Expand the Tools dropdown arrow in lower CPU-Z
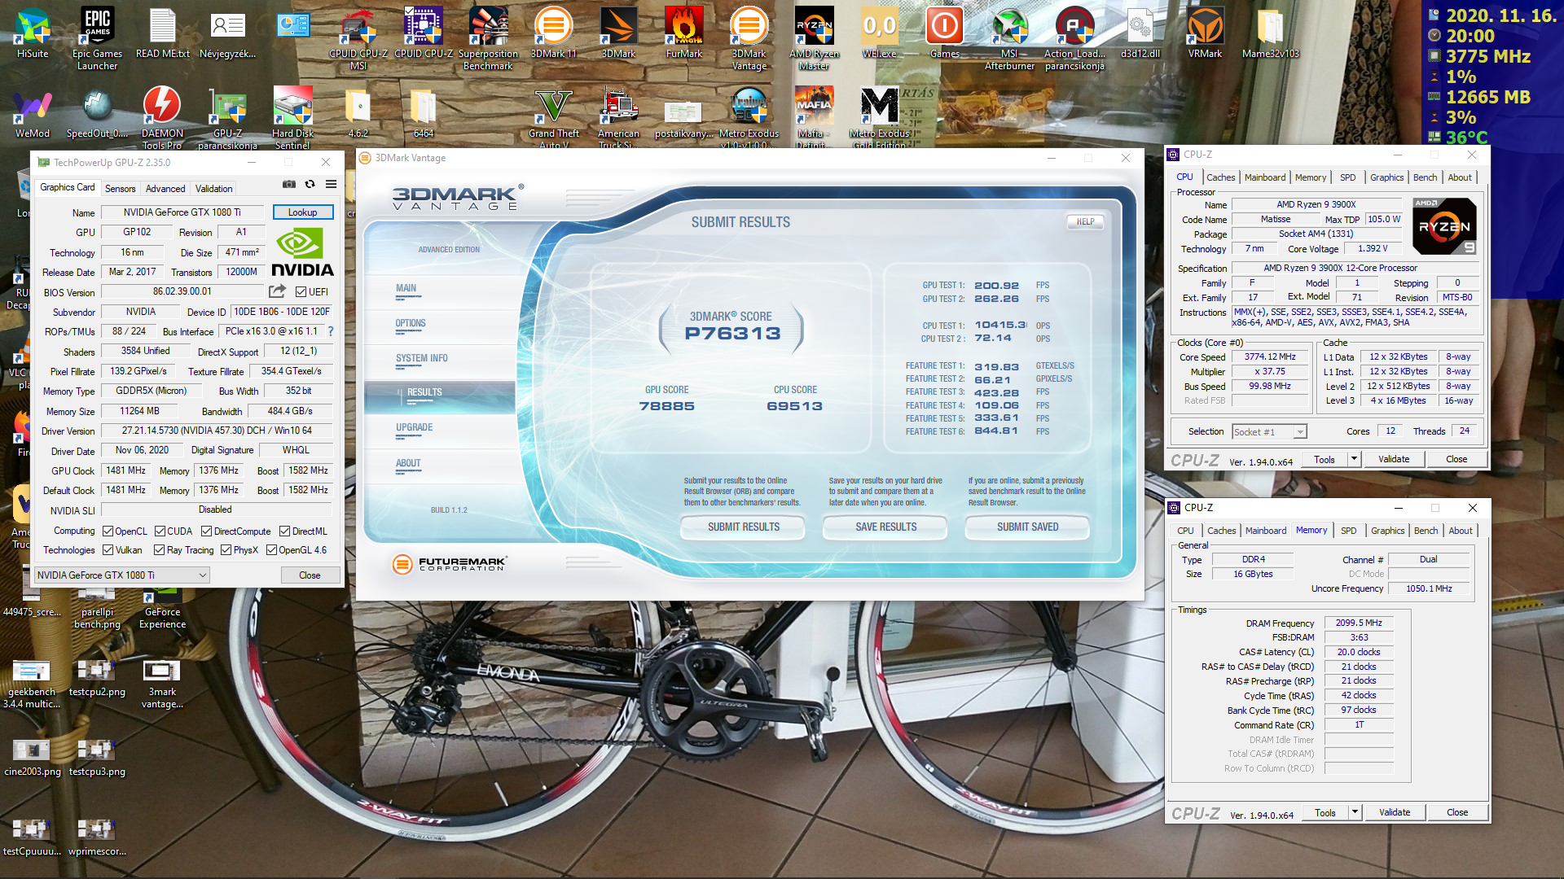 [1355, 812]
